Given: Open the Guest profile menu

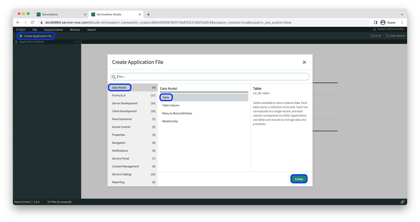Looking at the screenshot, I should [x=388, y=22].
